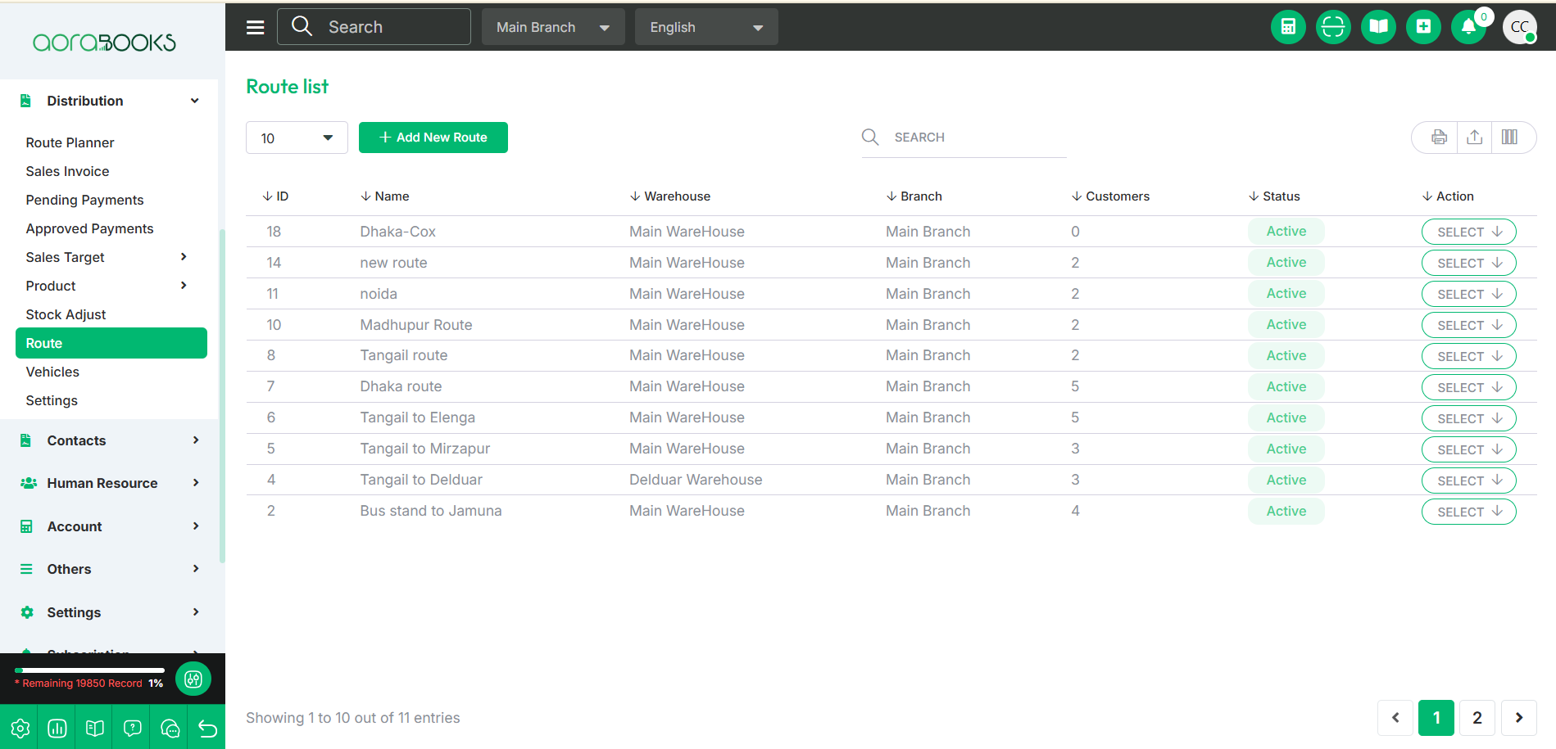
Task: Click Active status badge for Dhaka route
Action: point(1286,386)
